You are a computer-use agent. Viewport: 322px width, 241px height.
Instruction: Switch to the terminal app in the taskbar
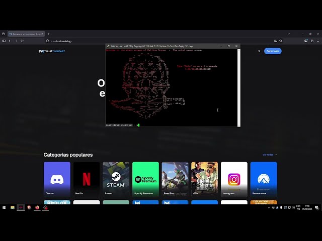pos(21,207)
